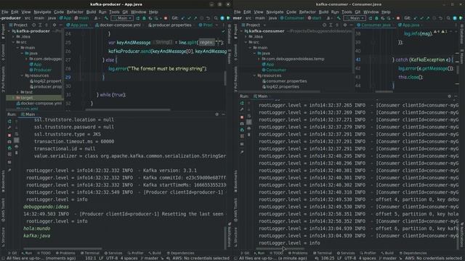This screenshot has width=465, height=261.
Task: Click 'hola:mundo' input line in producer console
Action: coord(37,228)
